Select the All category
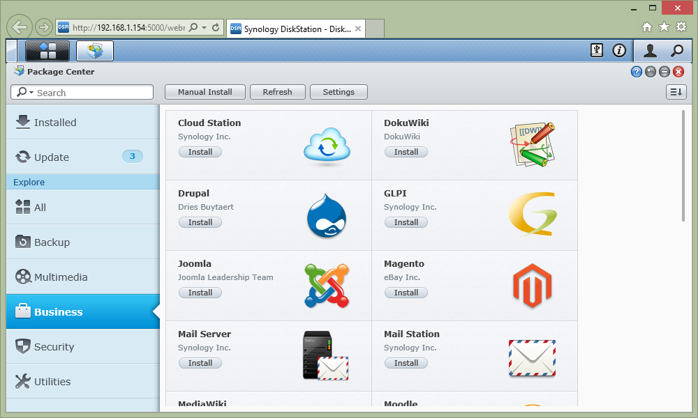Image resolution: width=698 pixels, height=418 pixels. pyautogui.click(x=83, y=207)
